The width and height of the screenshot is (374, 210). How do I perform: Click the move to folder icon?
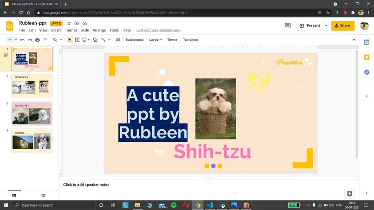click(77, 23)
